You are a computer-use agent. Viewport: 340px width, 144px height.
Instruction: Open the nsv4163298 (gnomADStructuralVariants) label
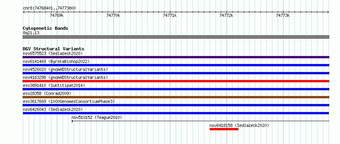[65, 77]
